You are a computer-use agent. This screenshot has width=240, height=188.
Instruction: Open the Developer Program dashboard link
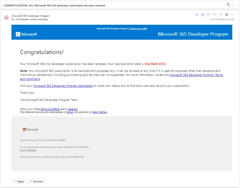click(63, 86)
